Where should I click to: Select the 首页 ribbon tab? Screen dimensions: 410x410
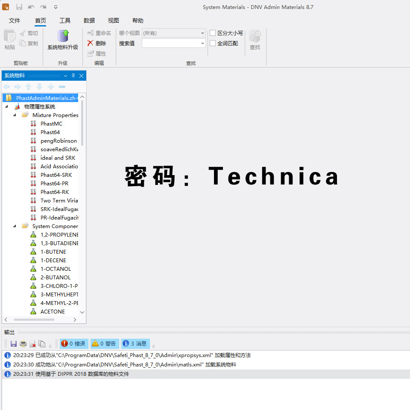point(41,20)
